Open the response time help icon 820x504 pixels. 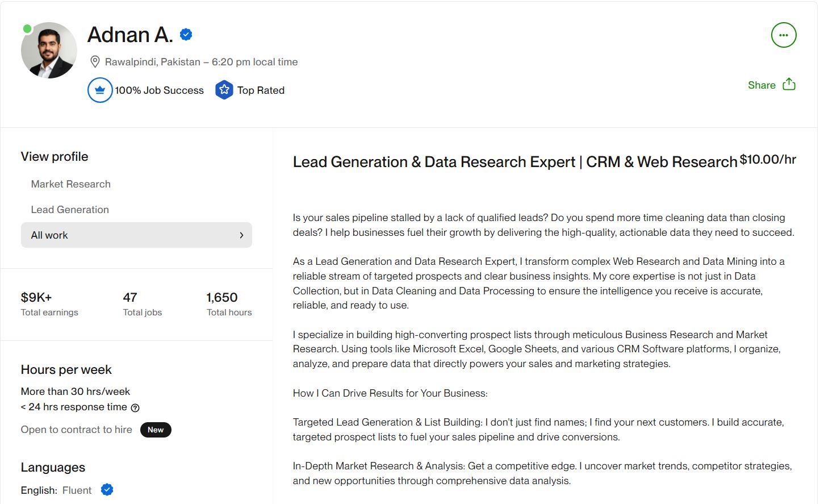(135, 408)
